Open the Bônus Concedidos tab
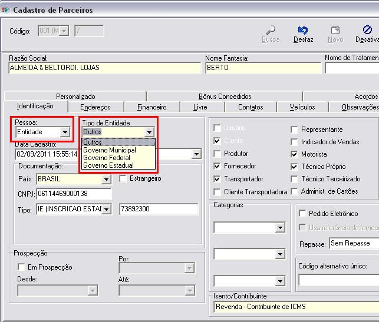Image resolution: width=379 pixels, height=322 pixels. pos(225,97)
